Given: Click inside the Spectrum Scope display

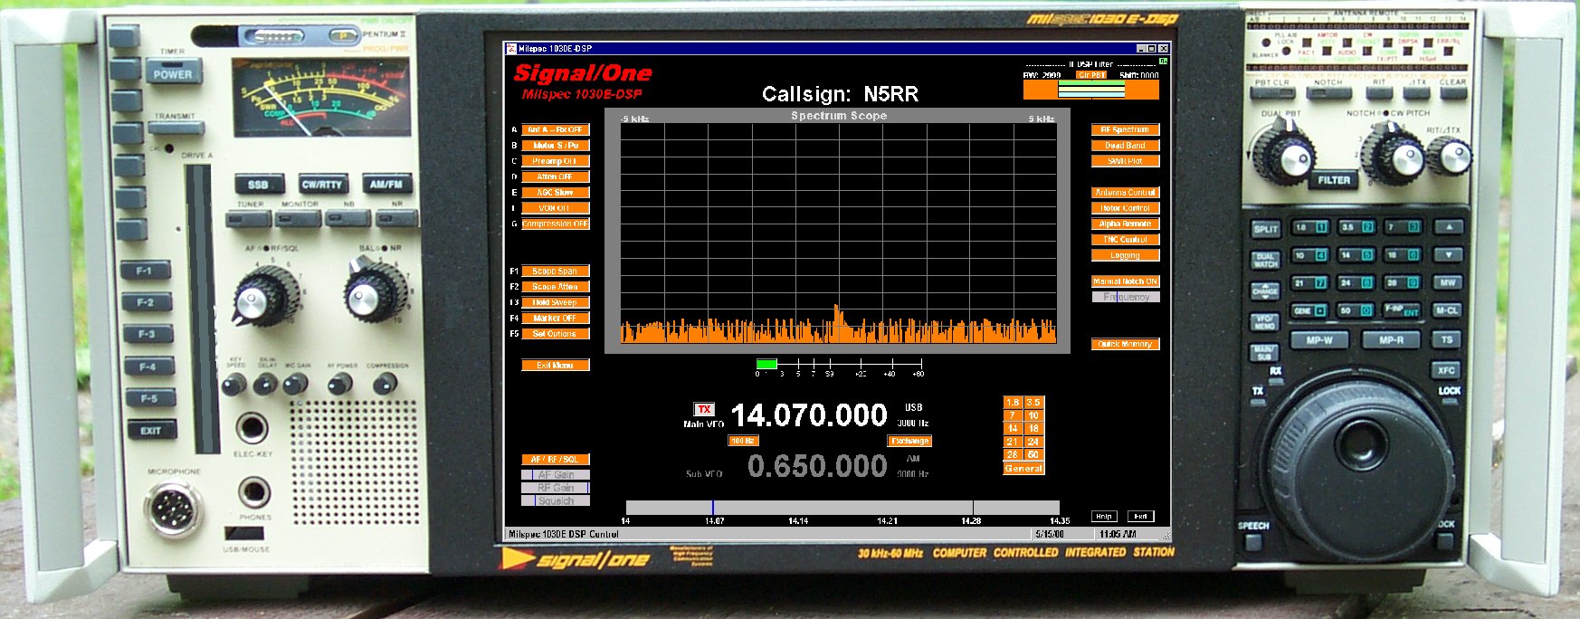Looking at the screenshot, I should 838,233.
